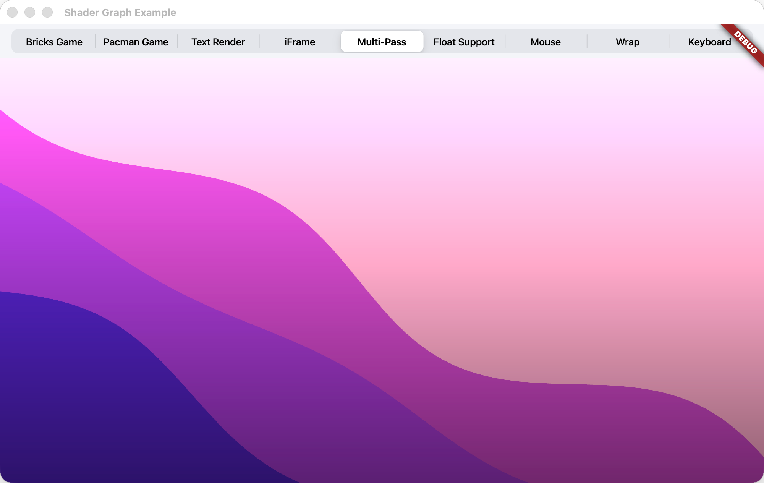Screen dimensions: 764x483
Task: Switch to the Bricks Game tab
Action: coord(54,42)
